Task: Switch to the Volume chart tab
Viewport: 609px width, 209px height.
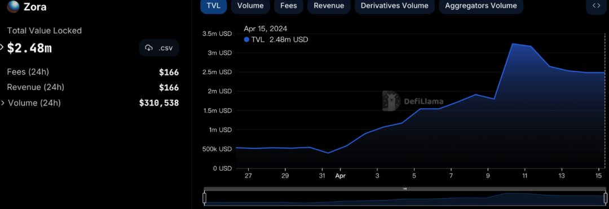Action: pyautogui.click(x=250, y=6)
